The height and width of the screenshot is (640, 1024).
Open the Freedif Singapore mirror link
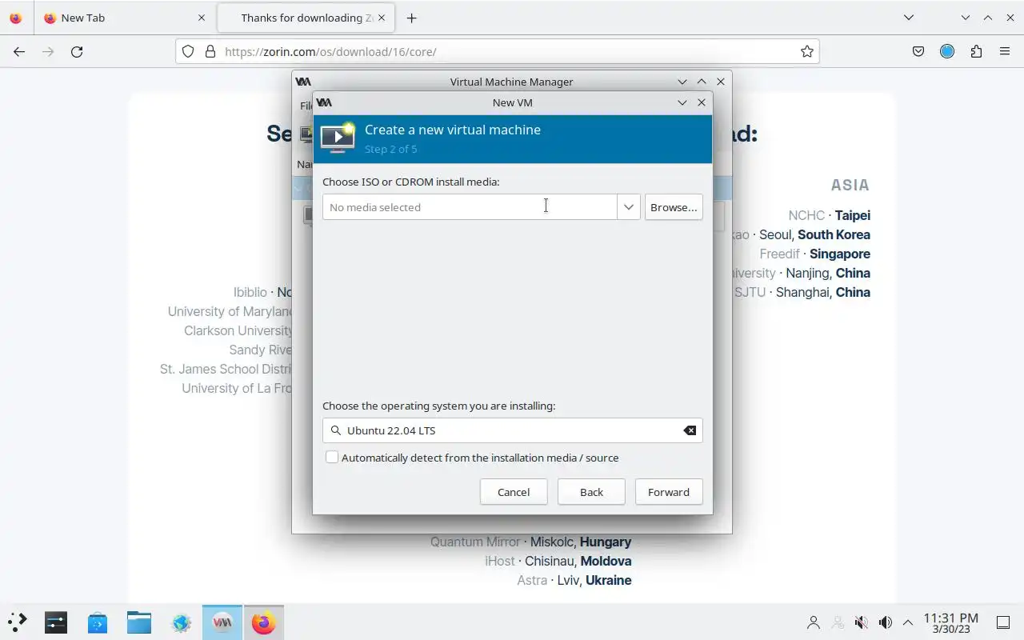(x=814, y=254)
